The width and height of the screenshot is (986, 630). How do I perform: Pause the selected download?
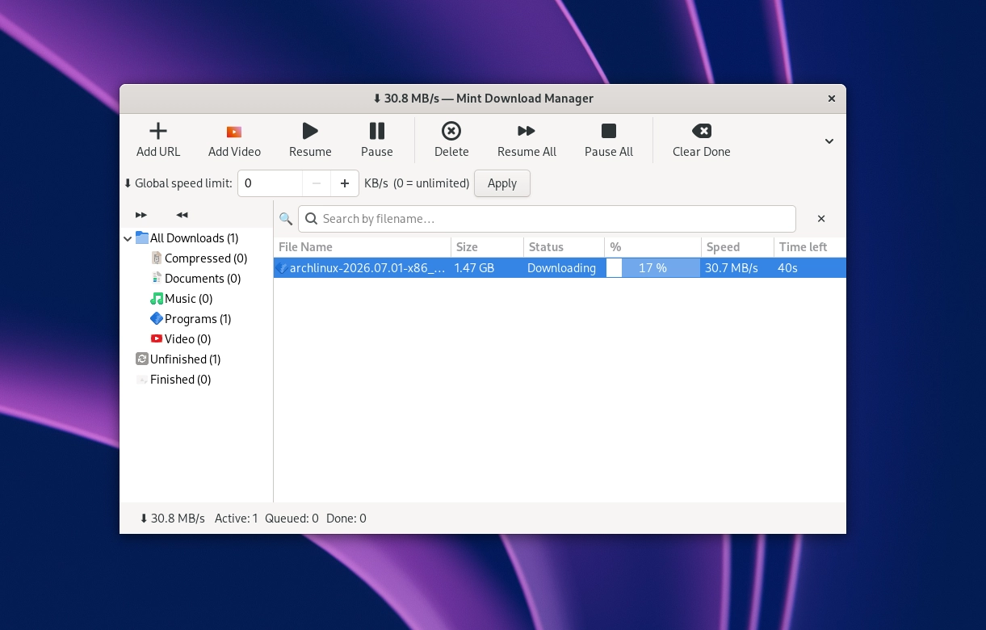pyautogui.click(x=376, y=140)
